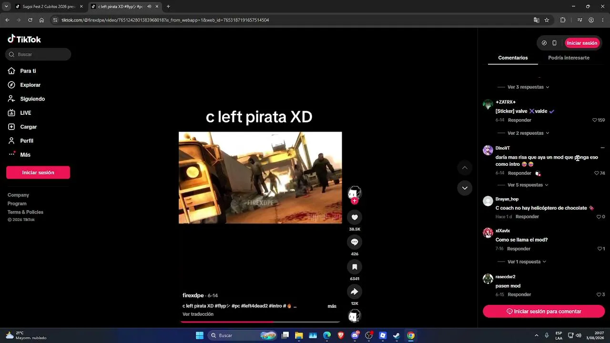Open the Chrome extensions puzzle icon
This screenshot has height=343, width=610.
[x=563, y=20]
